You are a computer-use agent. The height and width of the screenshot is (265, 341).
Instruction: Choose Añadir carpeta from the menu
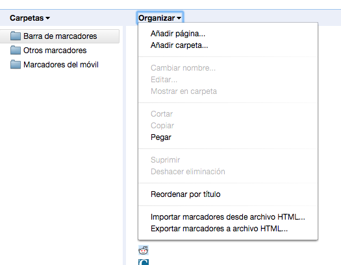click(228, 45)
